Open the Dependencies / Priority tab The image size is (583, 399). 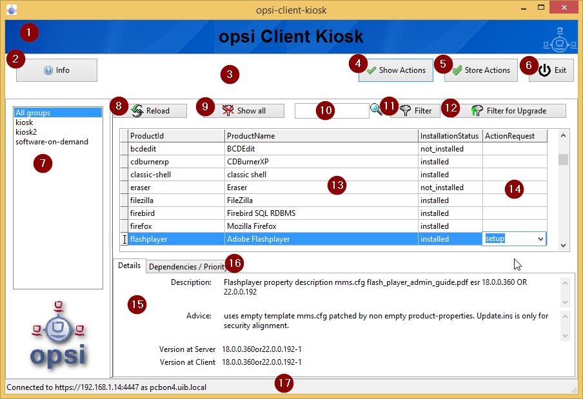[x=188, y=267]
